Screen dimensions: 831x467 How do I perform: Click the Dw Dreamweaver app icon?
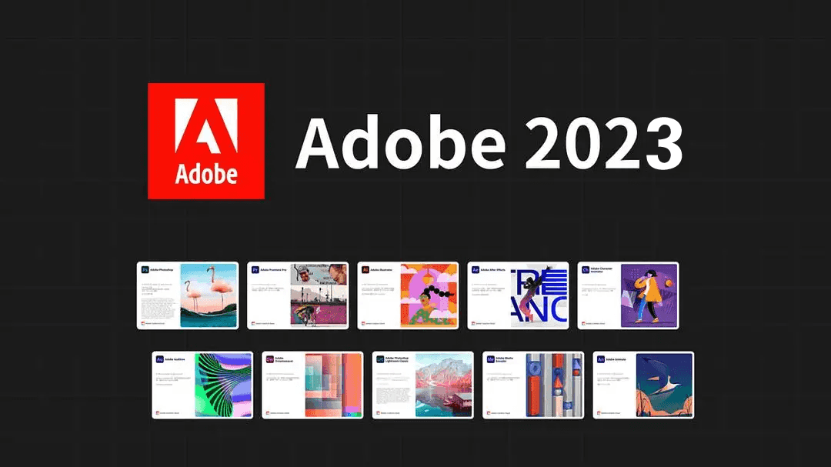270,359
